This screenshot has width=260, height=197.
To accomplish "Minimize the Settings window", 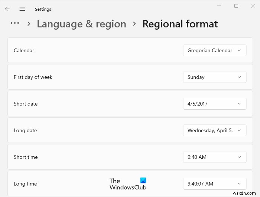I will 219,6.
